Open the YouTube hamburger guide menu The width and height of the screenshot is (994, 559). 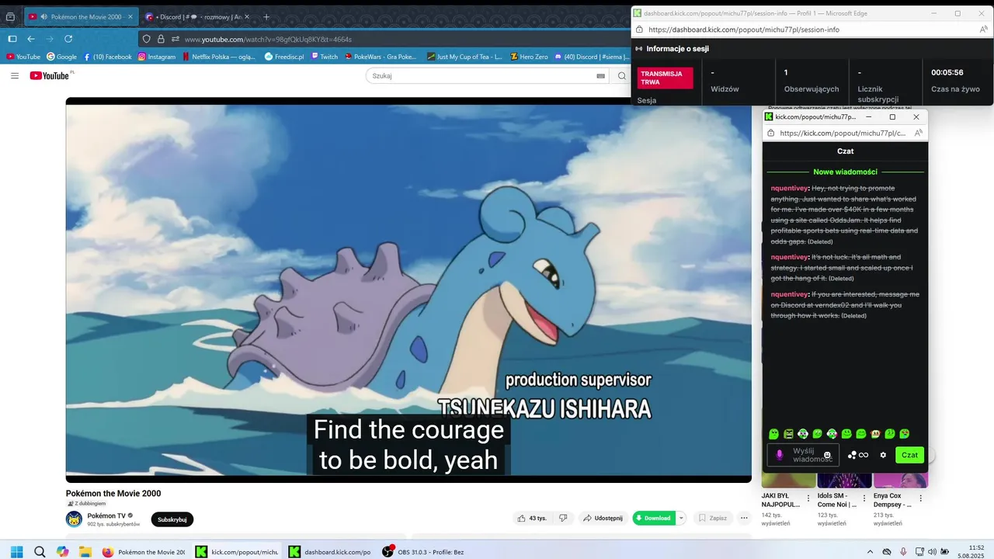click(x=15, y=75)
